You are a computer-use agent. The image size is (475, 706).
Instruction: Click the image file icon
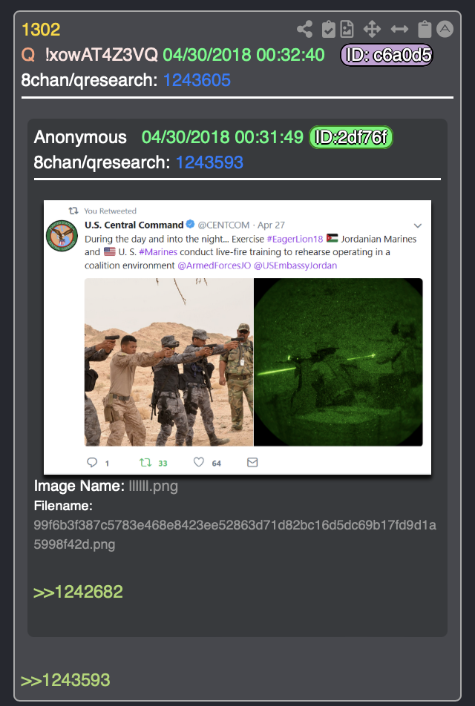pos(347,29)
